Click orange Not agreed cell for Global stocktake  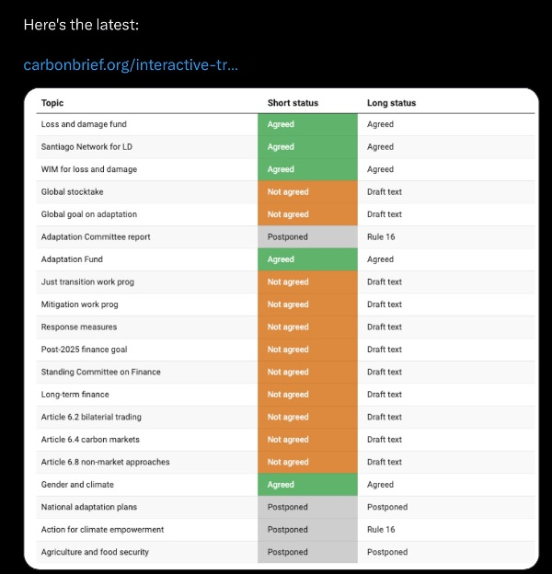pyautogui.click(x=307, y=192)
